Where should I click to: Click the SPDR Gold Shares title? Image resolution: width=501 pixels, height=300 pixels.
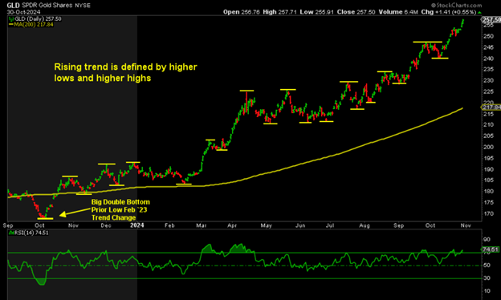(47, 6)
